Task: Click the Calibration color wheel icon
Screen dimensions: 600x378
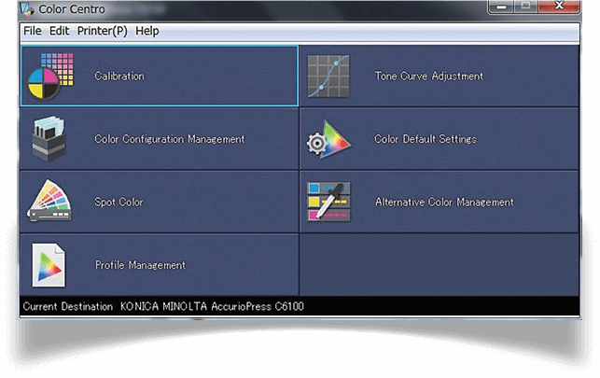Action: 50,76
